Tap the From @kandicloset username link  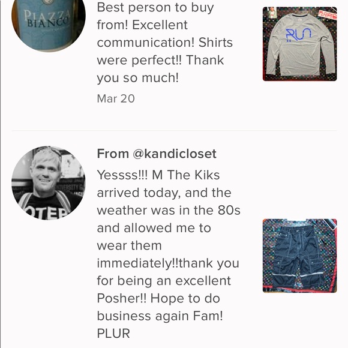coord(157,154)
